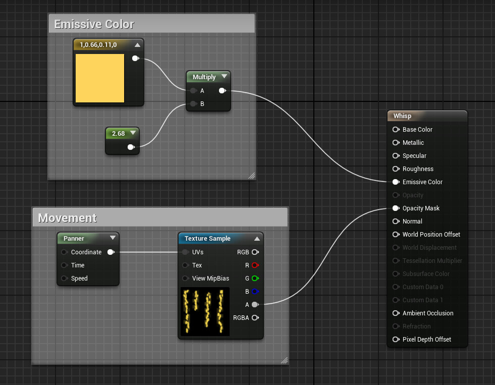Expand the 2.68 constant node arrow
This screenshot has width=495, height=385.
tap(133, 133)
